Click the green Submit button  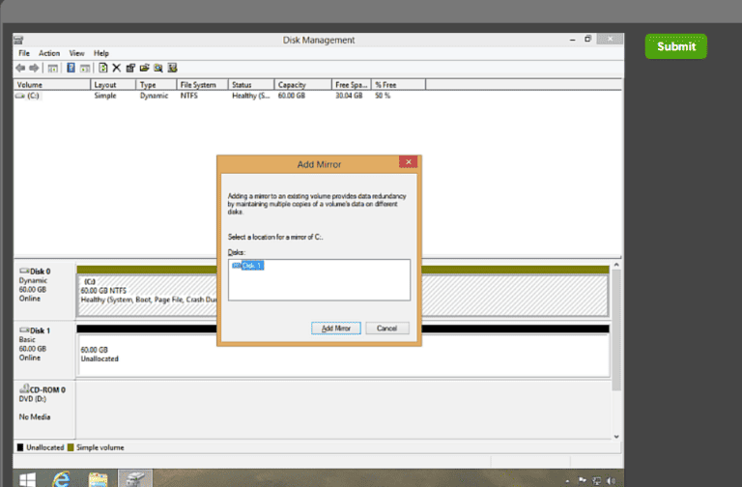(x=675, y=46)
